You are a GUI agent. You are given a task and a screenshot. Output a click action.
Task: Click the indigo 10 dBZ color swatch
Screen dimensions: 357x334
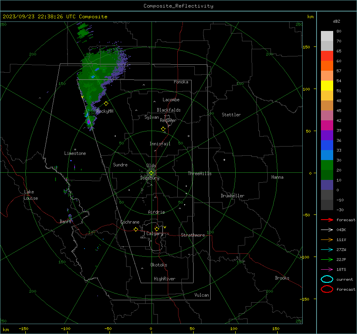pyautogui.click(x=327, y=185)
